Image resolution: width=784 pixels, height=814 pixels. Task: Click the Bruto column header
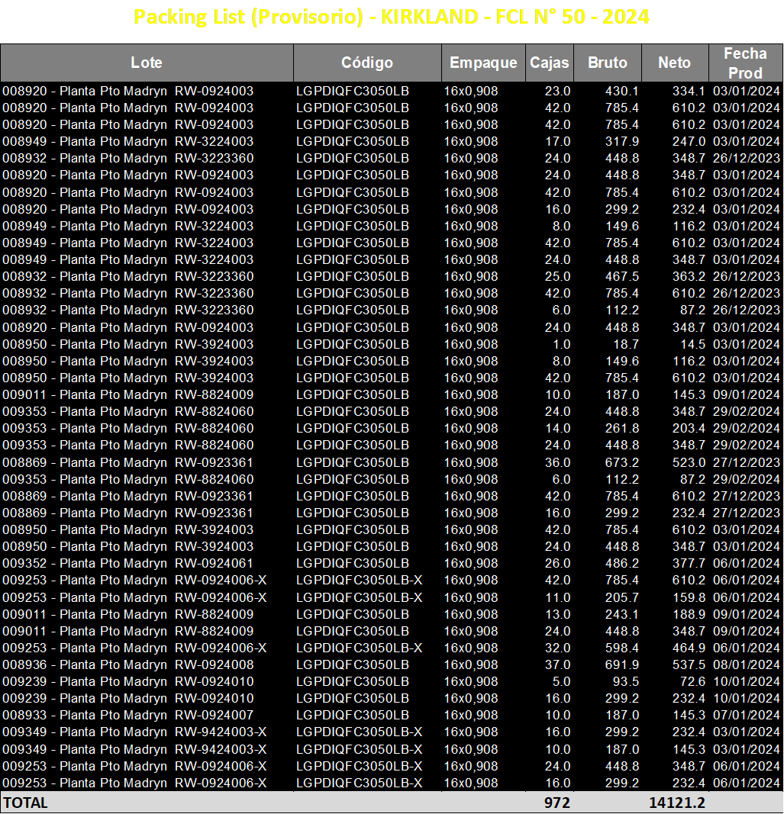[x=608, y=63]
